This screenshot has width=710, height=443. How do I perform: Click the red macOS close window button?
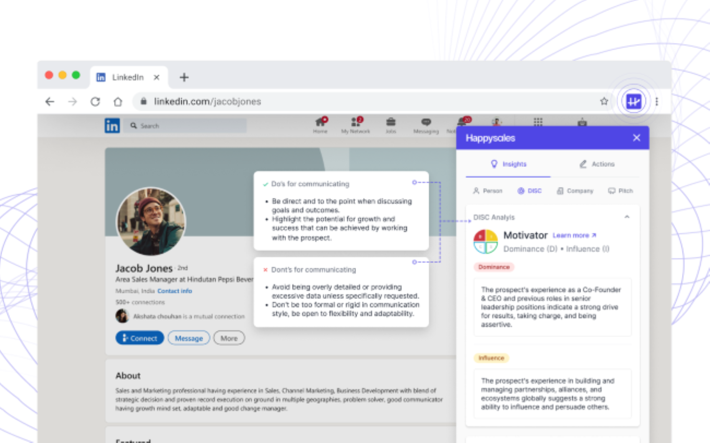(49, 75)
